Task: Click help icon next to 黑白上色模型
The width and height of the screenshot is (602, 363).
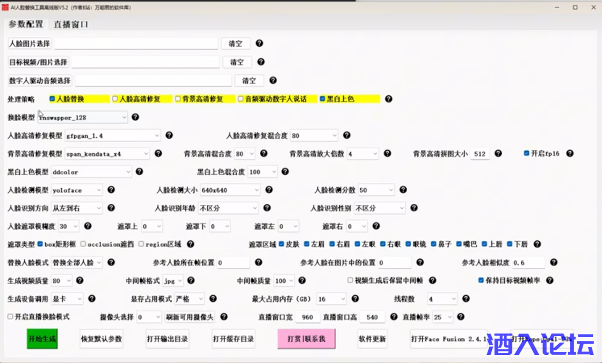Action: pos(140,172)
